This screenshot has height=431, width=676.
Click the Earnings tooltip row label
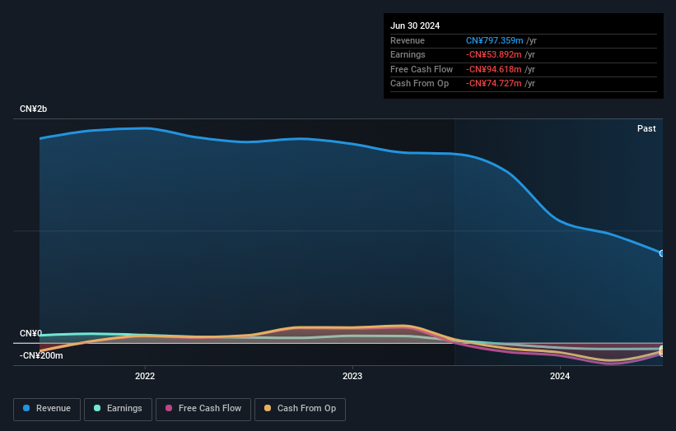point(408,54)
